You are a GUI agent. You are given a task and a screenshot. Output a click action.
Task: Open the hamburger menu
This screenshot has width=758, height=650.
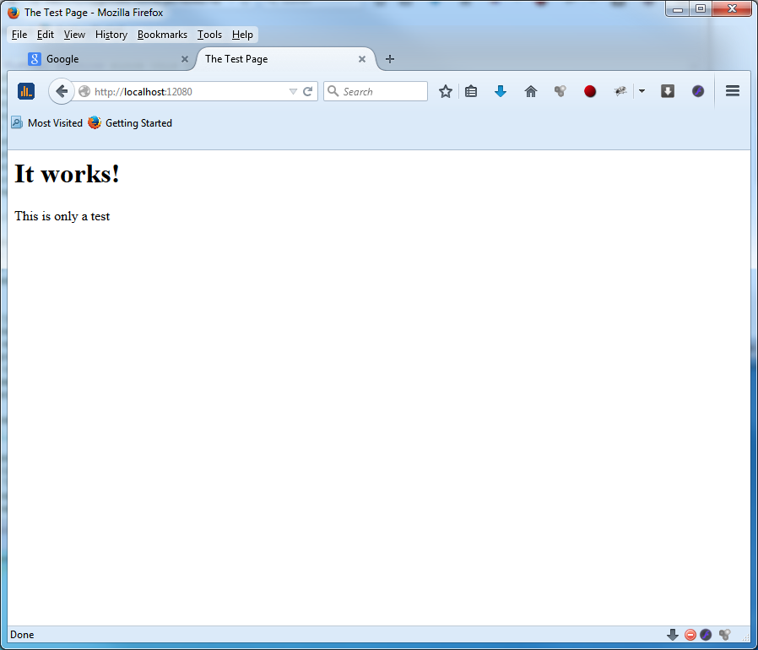(x=733, y=91)
